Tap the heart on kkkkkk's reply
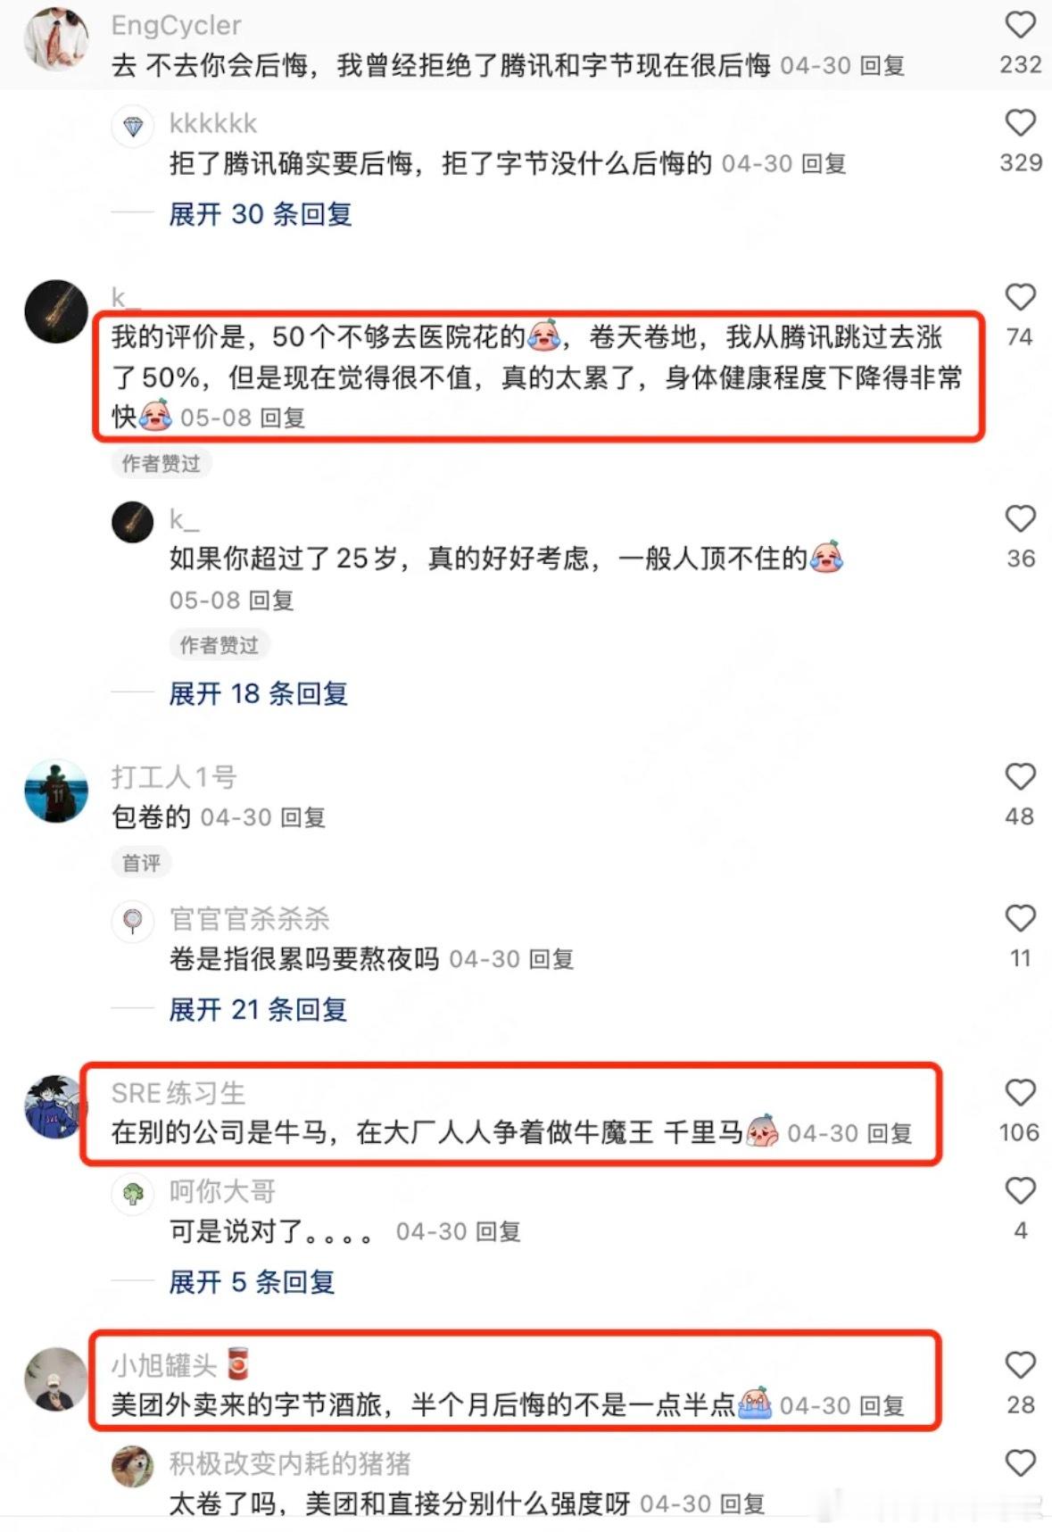Viewport: 1052px width, 1532px height. tap(1020, 123)
